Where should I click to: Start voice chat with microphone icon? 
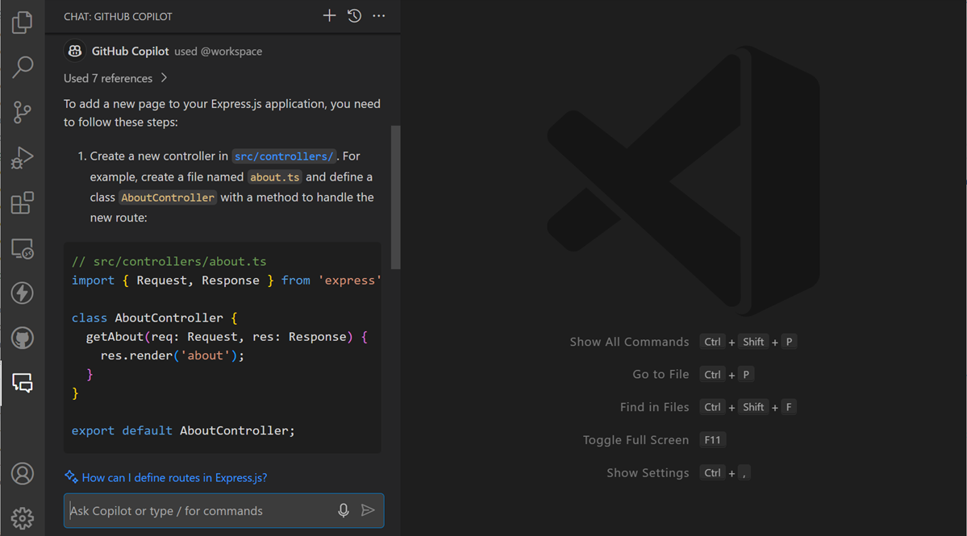click(344, 510)
